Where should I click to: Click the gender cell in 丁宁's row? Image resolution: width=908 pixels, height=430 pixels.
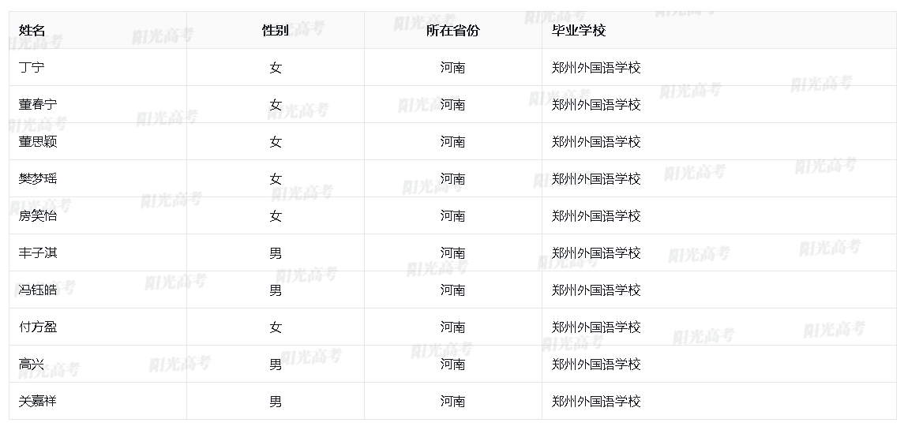point(276,68)
